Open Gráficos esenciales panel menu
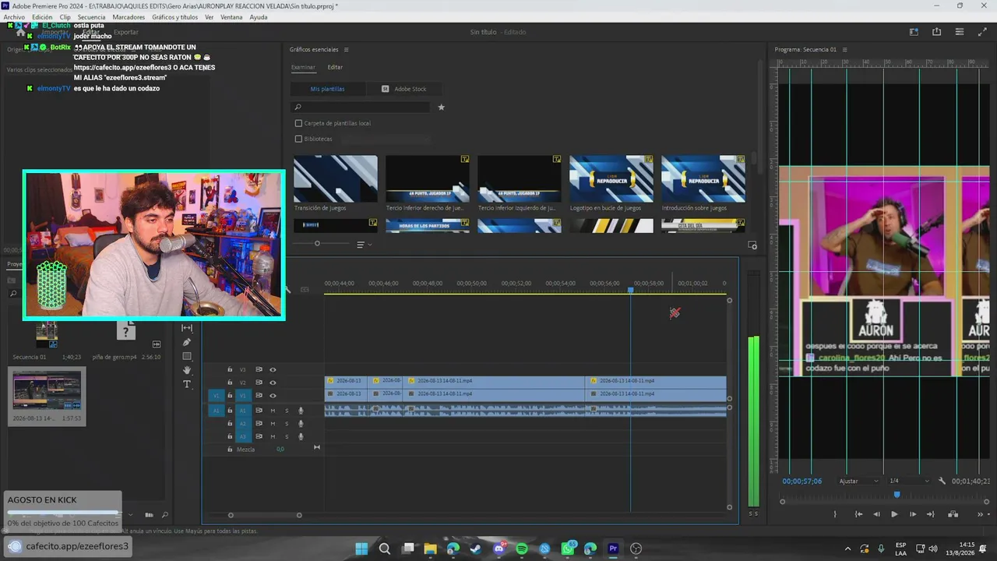The image size is (997, 561). pyautogui.click(x=346, y=50)
